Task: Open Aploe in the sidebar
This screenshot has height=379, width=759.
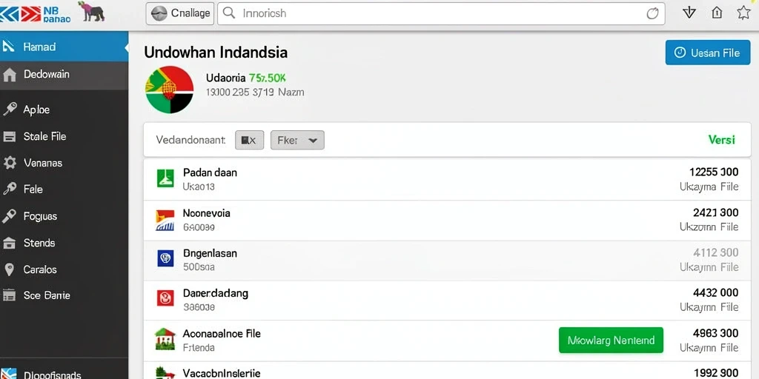Action: coord(64,110)
